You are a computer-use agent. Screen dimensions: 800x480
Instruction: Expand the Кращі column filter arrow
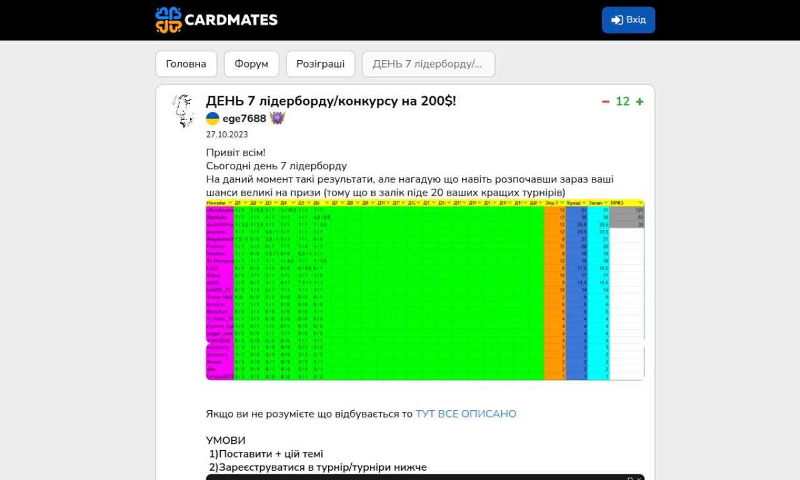tap(584, 203)
